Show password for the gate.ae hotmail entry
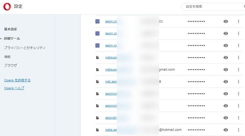Image resolution: width=245 pixels, height=136 pixels. (226, 130)
